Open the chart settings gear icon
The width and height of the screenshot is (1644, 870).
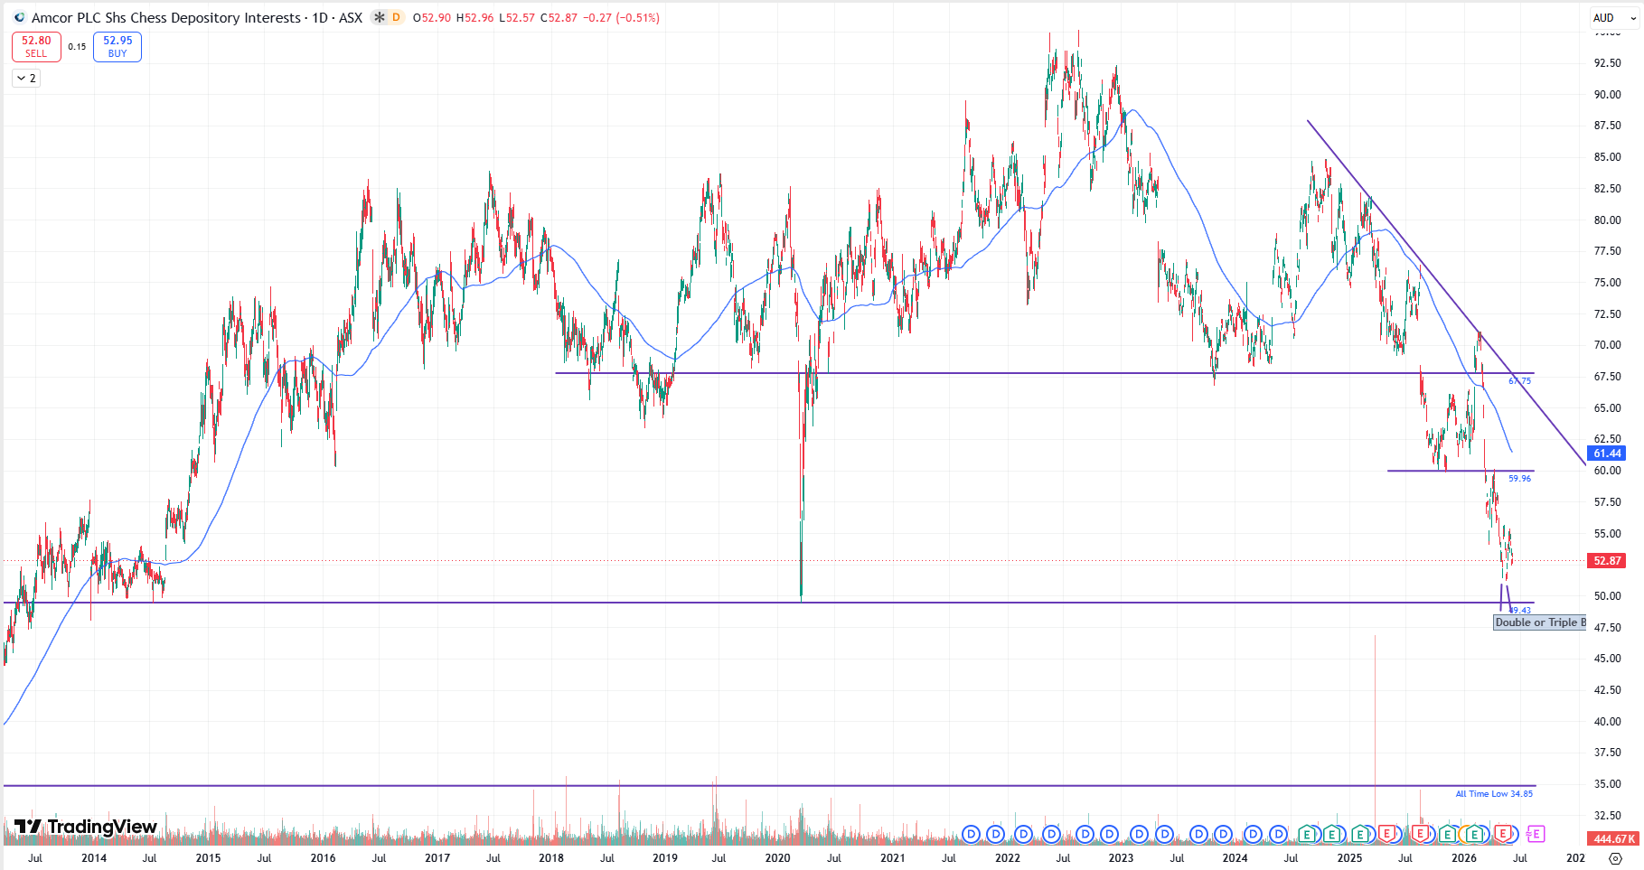[x=1615, y=858]
